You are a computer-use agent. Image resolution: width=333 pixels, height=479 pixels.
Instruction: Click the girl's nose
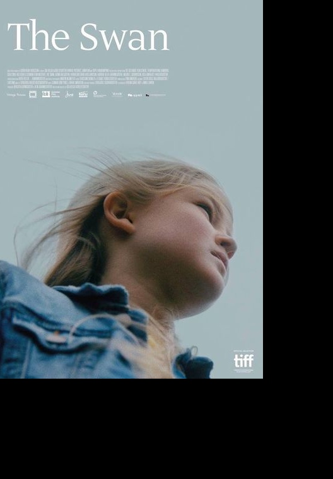(228, 244)
